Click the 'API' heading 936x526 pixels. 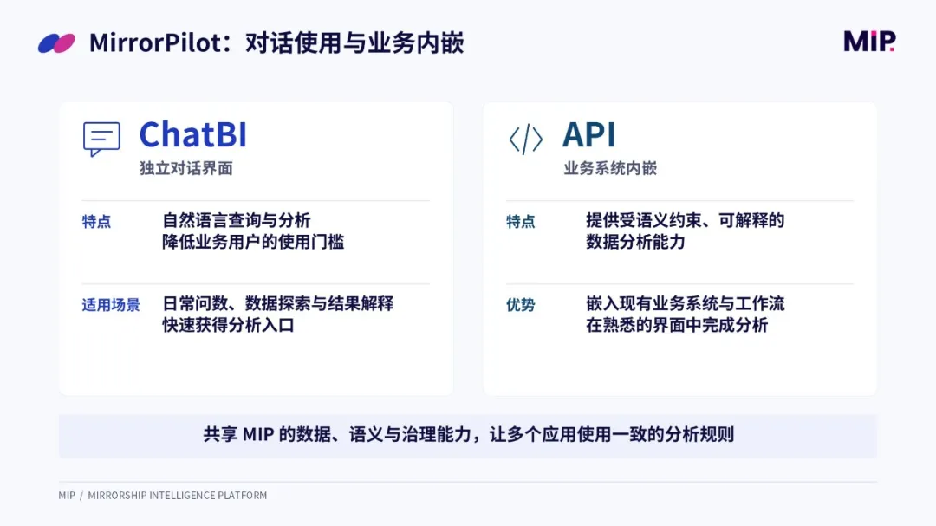(x=588, y=134)
